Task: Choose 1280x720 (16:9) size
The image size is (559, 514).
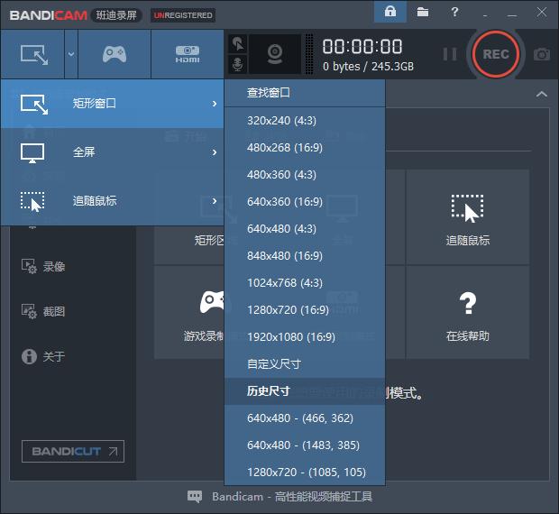Action: 305,310
